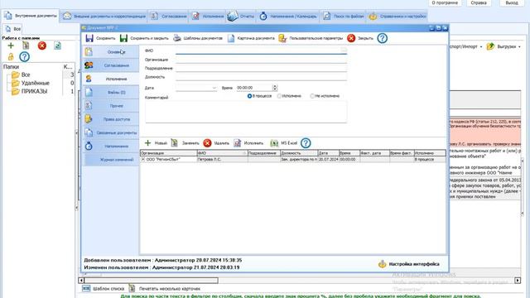The image size is (530, 298).
Task: Focus the Организация input field
Action: (261, 60)
